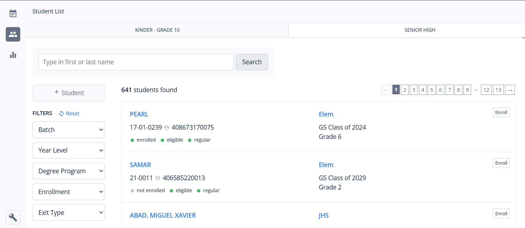Open the Year Level dropdown
Screen dimensions: 525x228
point(69,150)
